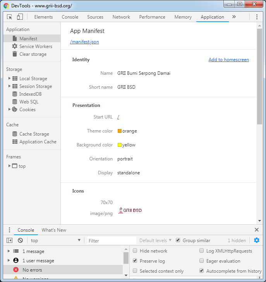The image size is (266, 282).
Task: Switch to the Console tab in main toolbar
Action: point(70,17)
